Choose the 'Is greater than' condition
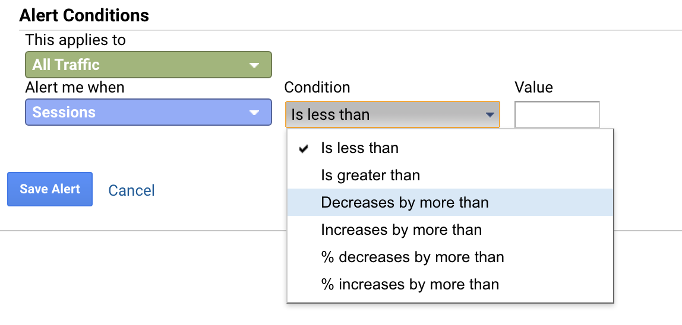The width and height of the screenshot is (682, 325). 370,176
